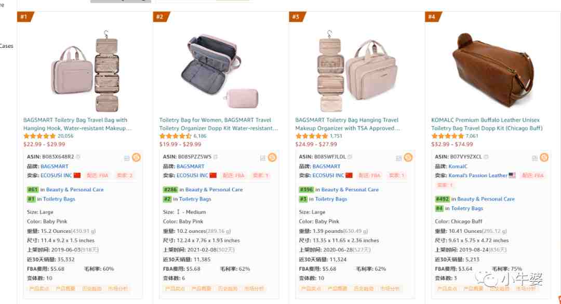Open the 产品概要 tab on the KOMALC card
The image size is (561, 304).
click(473, 288)
